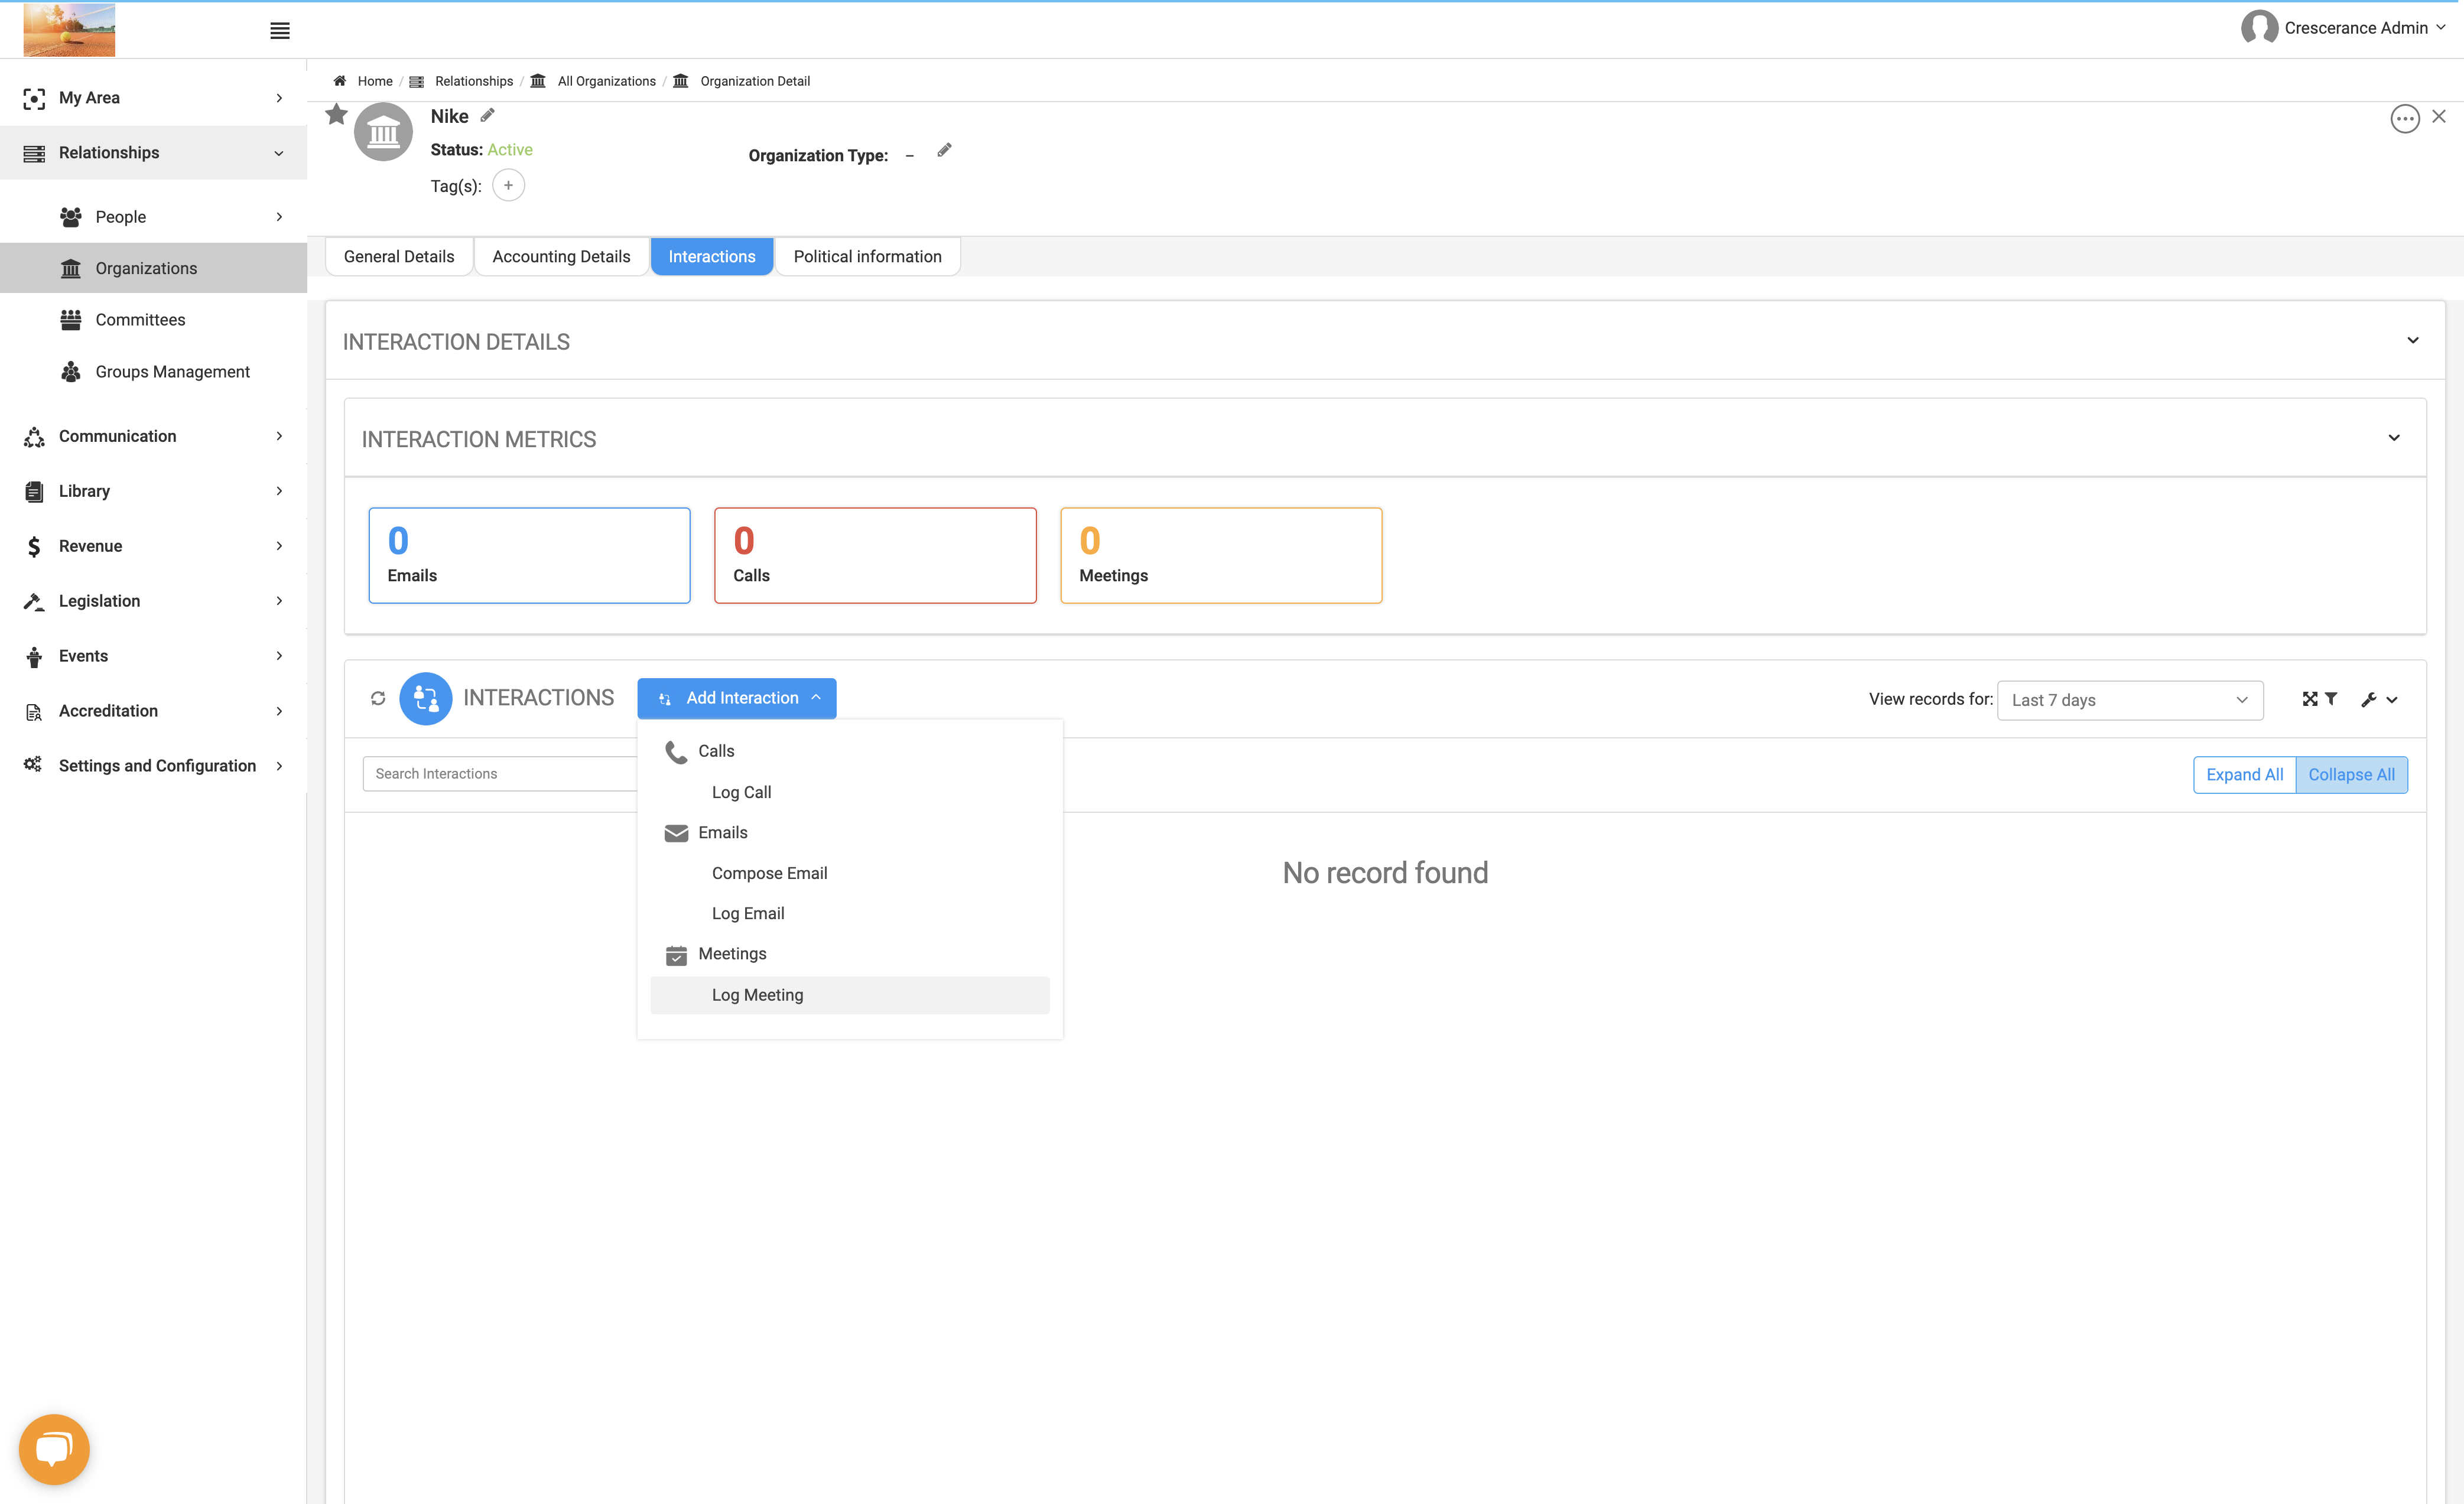Switch to Accounting Details tab
Image resolution: width=2464 pixels, height=1504 pixels.
[561, 256]
